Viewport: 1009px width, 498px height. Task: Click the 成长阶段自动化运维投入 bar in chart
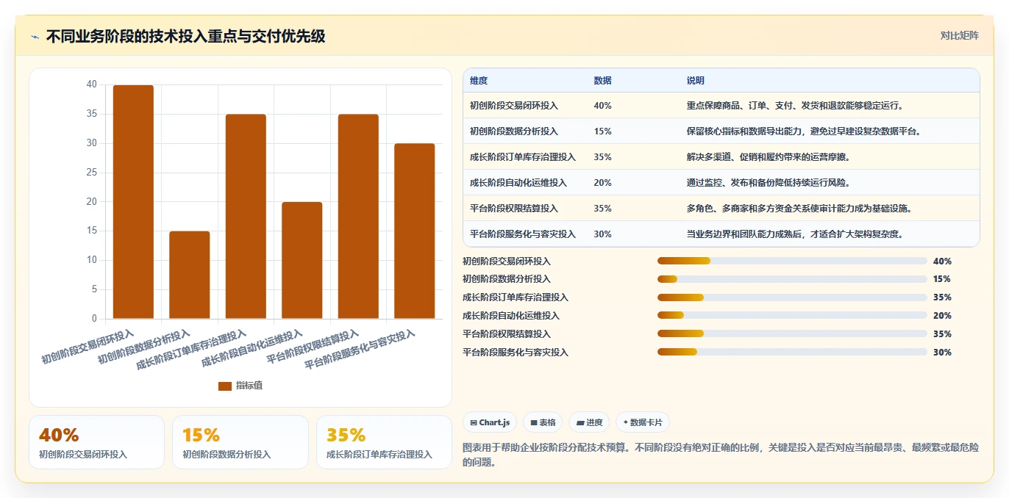302,260
